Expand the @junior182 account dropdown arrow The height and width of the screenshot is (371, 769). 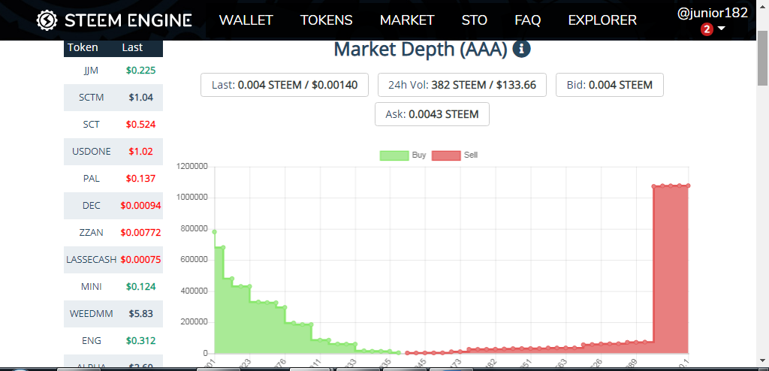click(721, 29)
